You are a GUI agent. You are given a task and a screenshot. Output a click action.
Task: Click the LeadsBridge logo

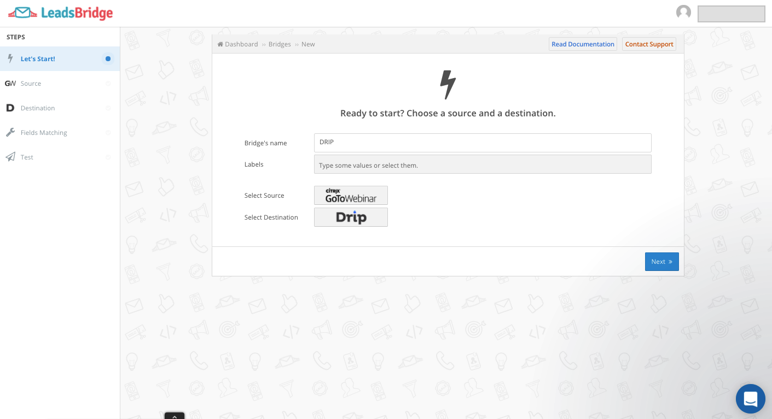[60, 13]
